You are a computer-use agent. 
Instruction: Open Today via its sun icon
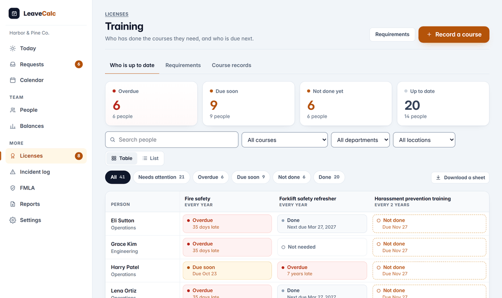13,48
